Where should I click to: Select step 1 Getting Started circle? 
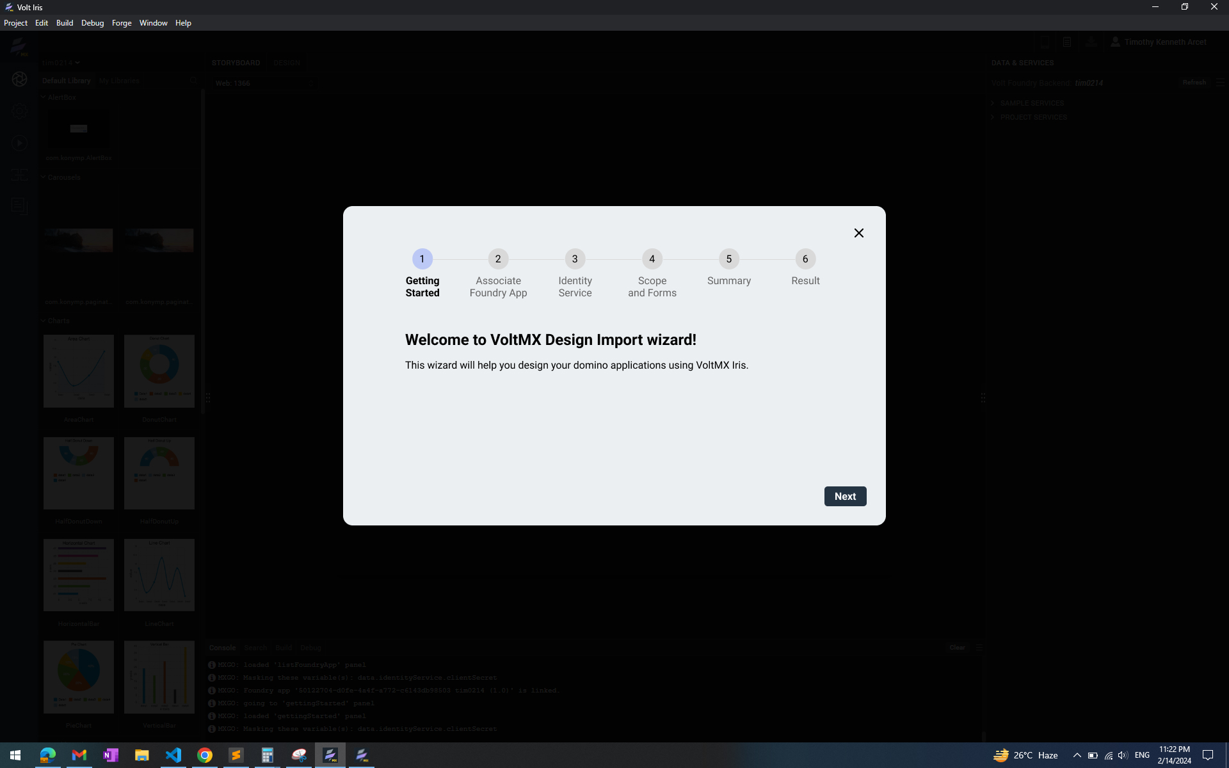pos(422,259)
